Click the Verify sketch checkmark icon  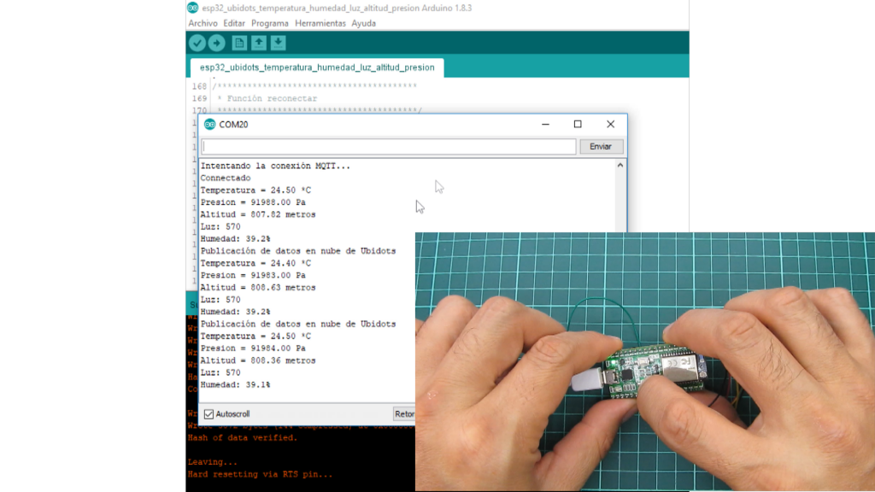click(x=197, y=43)
